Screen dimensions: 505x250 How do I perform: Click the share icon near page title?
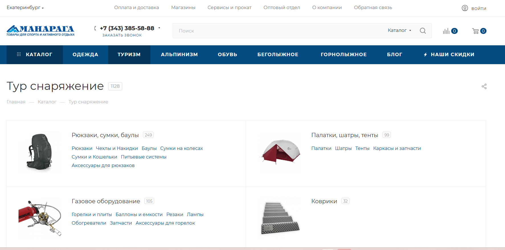(484, 86)
